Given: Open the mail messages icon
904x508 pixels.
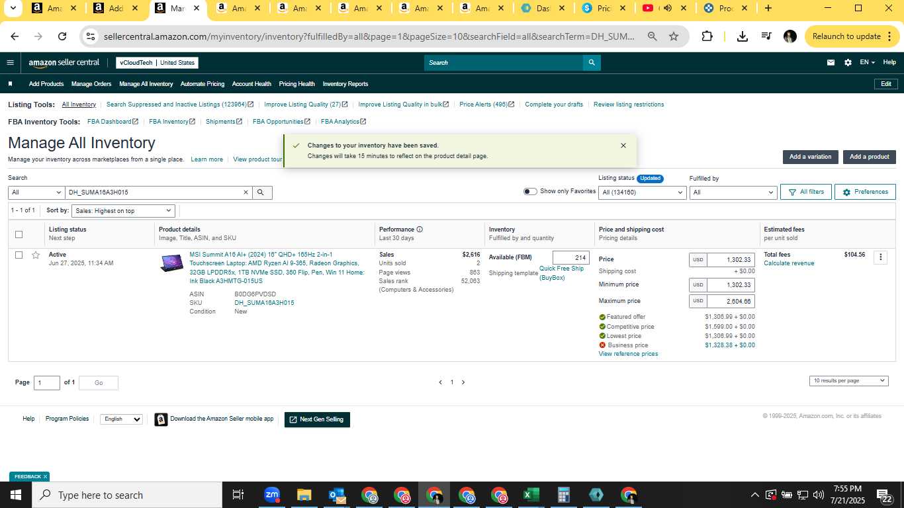Looking at the screenshot, I should pos(831,63).
